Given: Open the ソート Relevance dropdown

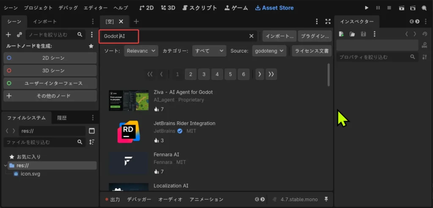Looking at the screenshot, I should [141, 51].
